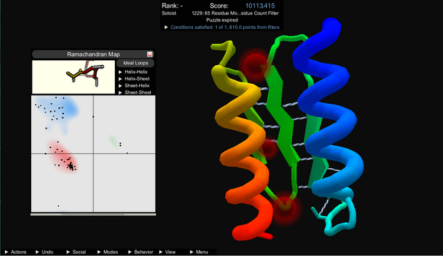Viewport: 443px width, 256px height.
Task: Open the Modes menu
Action: tap(108, 252)
